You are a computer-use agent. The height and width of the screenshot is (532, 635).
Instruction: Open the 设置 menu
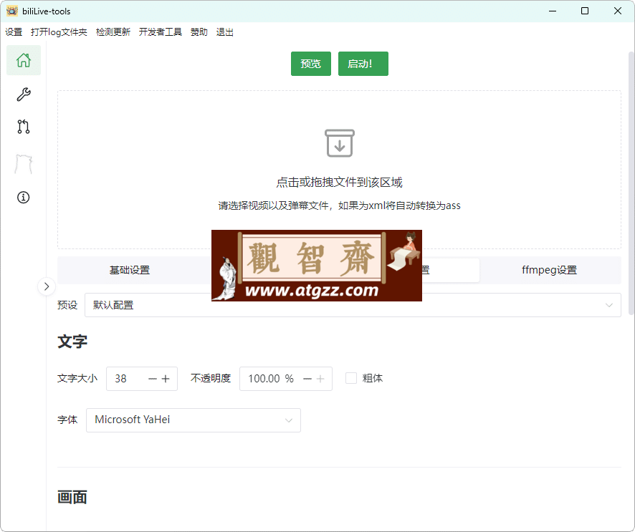point(14,32)
